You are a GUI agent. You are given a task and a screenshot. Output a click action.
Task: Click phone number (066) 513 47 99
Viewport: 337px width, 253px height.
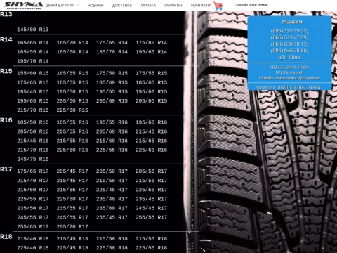(289, 37)
